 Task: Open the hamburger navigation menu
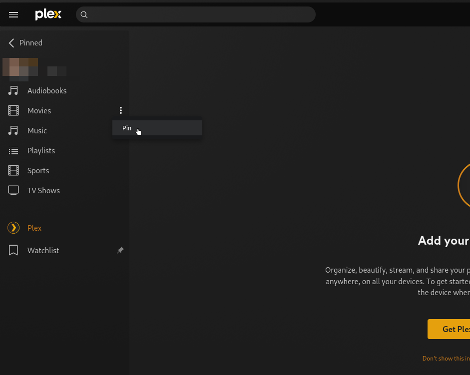(13, 14)
